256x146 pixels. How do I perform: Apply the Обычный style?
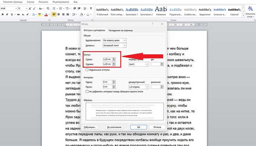(x=102, y=11)
